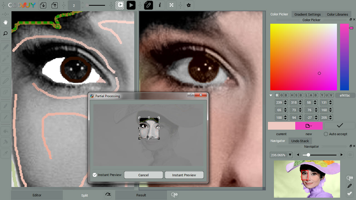Open the Undo Stack tab

[x=300, y=141]
